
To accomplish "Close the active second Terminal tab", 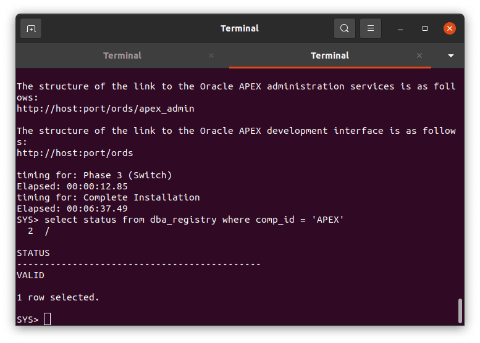I will pyautogui.click(x=420, y=56).
